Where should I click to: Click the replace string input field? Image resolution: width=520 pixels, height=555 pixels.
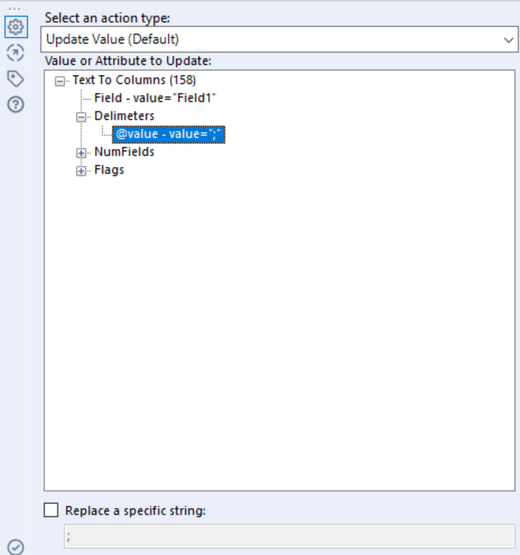[x=289, y=536]
